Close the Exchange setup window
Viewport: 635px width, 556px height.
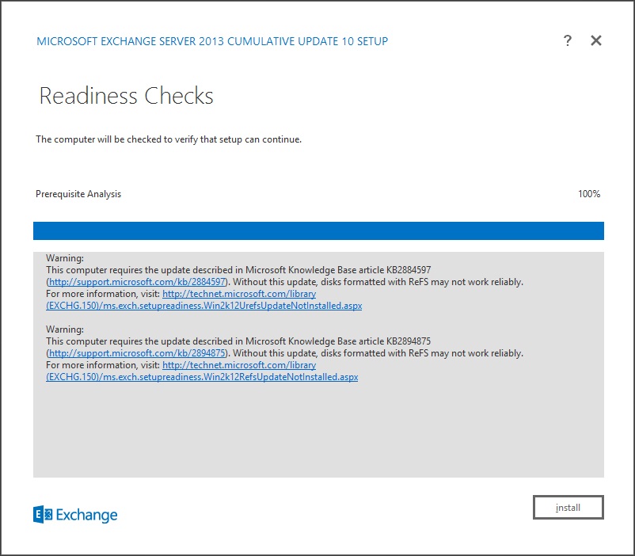596,41
